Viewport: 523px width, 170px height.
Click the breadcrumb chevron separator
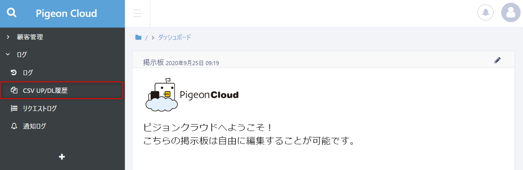point(153,38)
